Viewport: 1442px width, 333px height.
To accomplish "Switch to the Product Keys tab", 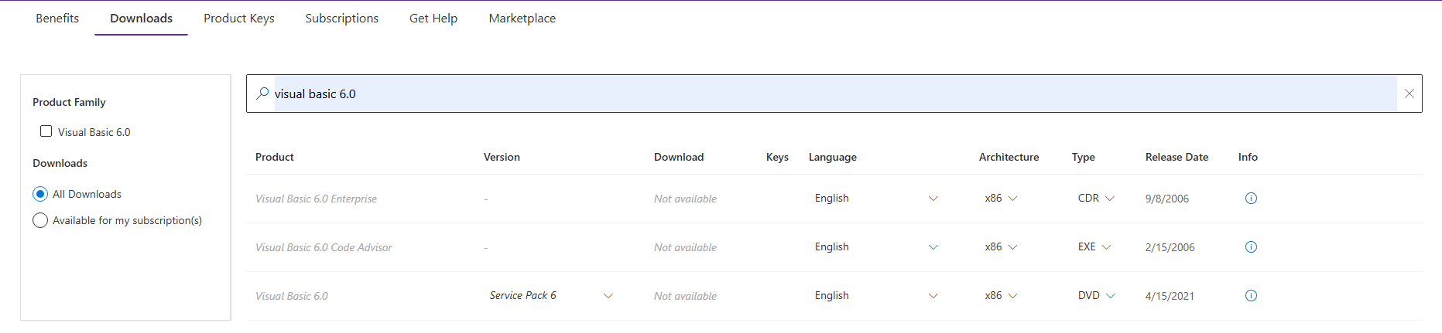I will pos(238,19).
